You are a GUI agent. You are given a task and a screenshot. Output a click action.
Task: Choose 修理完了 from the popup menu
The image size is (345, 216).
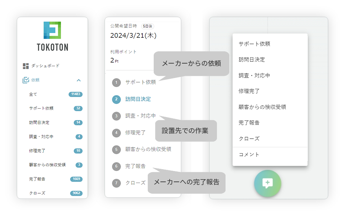click(x=249, y=91)
